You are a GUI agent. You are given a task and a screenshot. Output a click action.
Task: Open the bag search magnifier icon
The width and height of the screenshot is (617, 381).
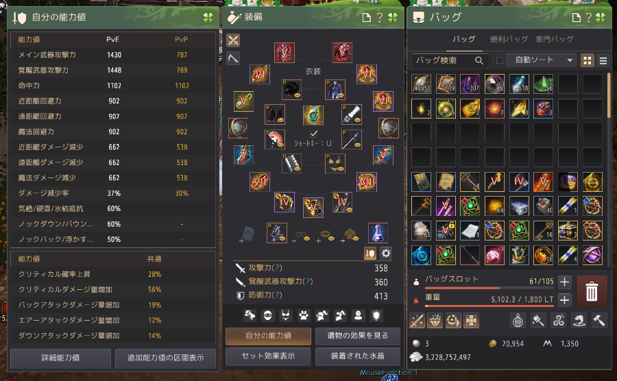(x=479, y=60)
